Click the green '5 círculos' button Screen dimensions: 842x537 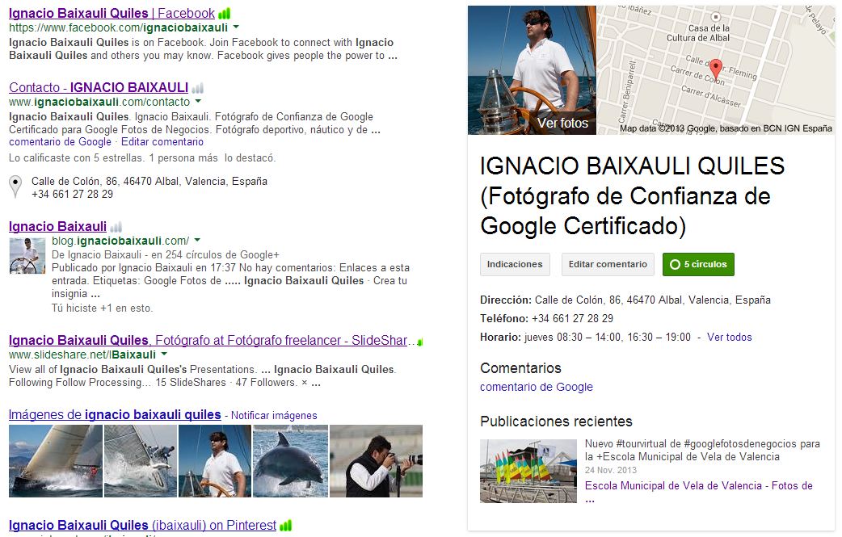point(698,265)
